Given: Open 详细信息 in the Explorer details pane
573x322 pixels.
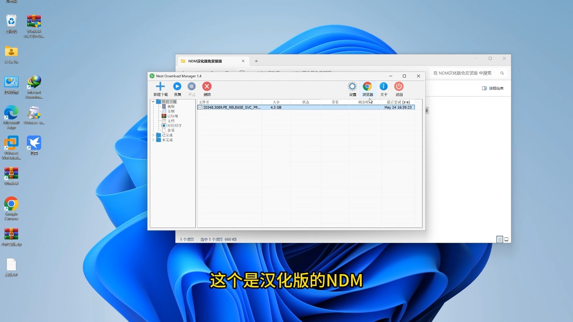Looking at the screenshot, I should tap(493, 88).
